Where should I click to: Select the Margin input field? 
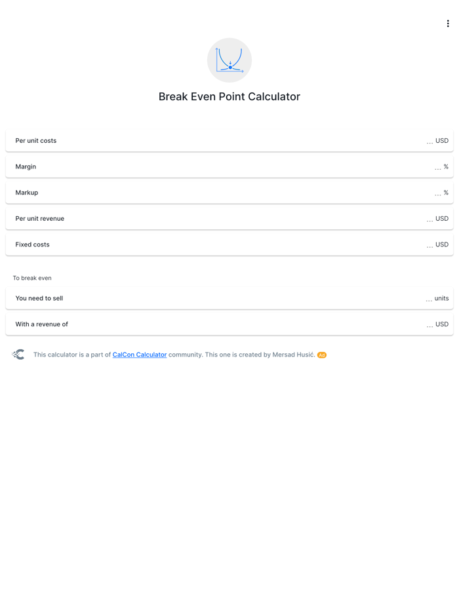click(x=262, y=166)
